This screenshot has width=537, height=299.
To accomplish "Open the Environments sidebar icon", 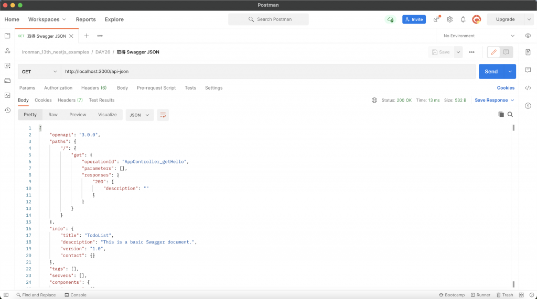I will 7,65.
